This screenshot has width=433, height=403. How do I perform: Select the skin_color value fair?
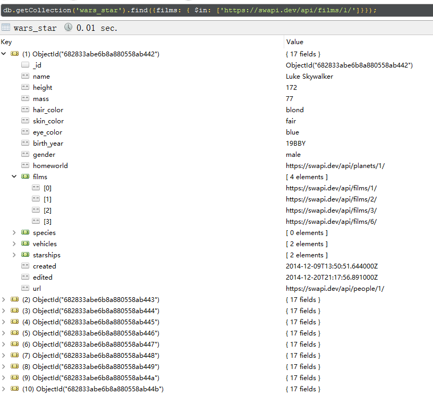(x=291, y=121)
